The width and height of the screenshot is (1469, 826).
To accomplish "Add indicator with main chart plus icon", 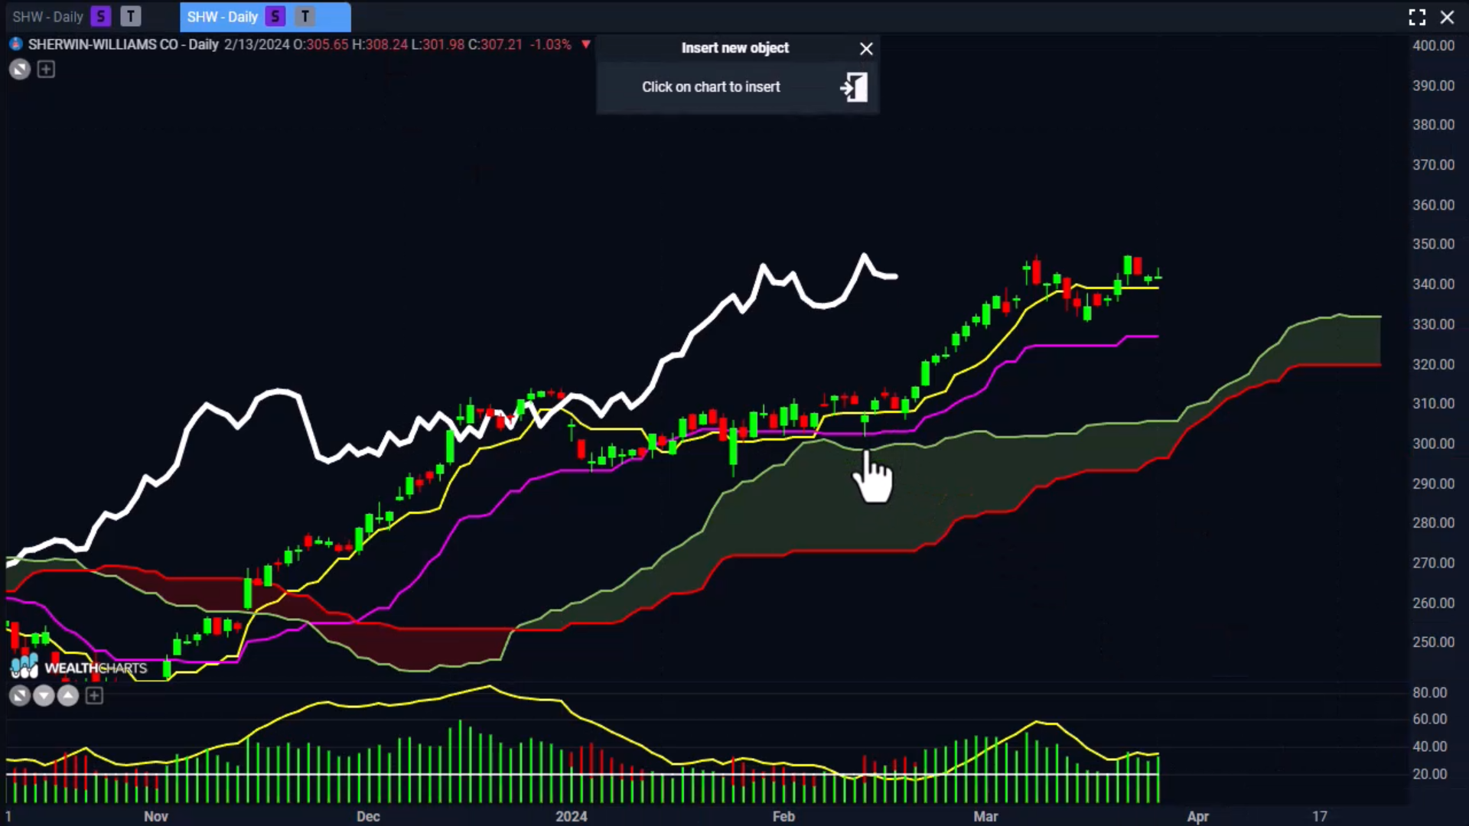I will [46, 70].
